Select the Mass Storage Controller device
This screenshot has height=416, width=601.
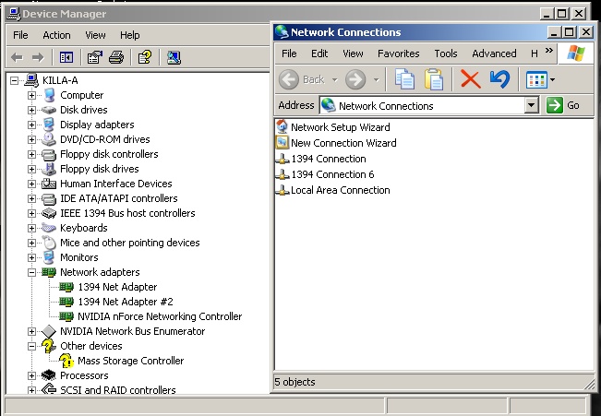pyautogui.click(x=130, y=361)
